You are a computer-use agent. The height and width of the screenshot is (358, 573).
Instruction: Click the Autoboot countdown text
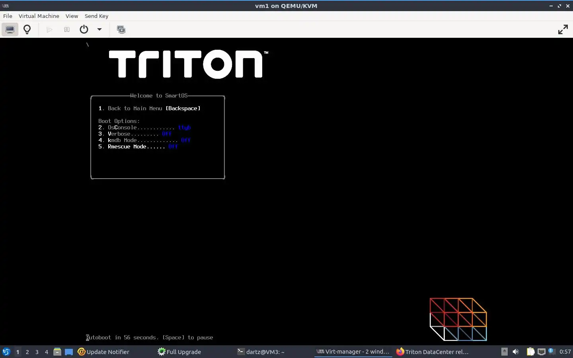pyautogui.click(x=150, y=337)
